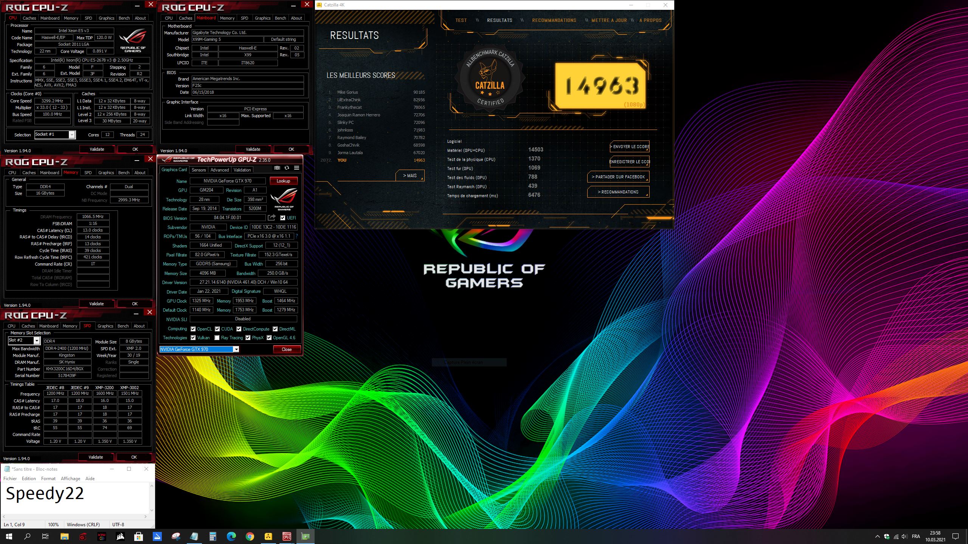Open Snipping Tool from the taskbar
The width and height of the screenshot is (968, 544).
coord(175,536)
